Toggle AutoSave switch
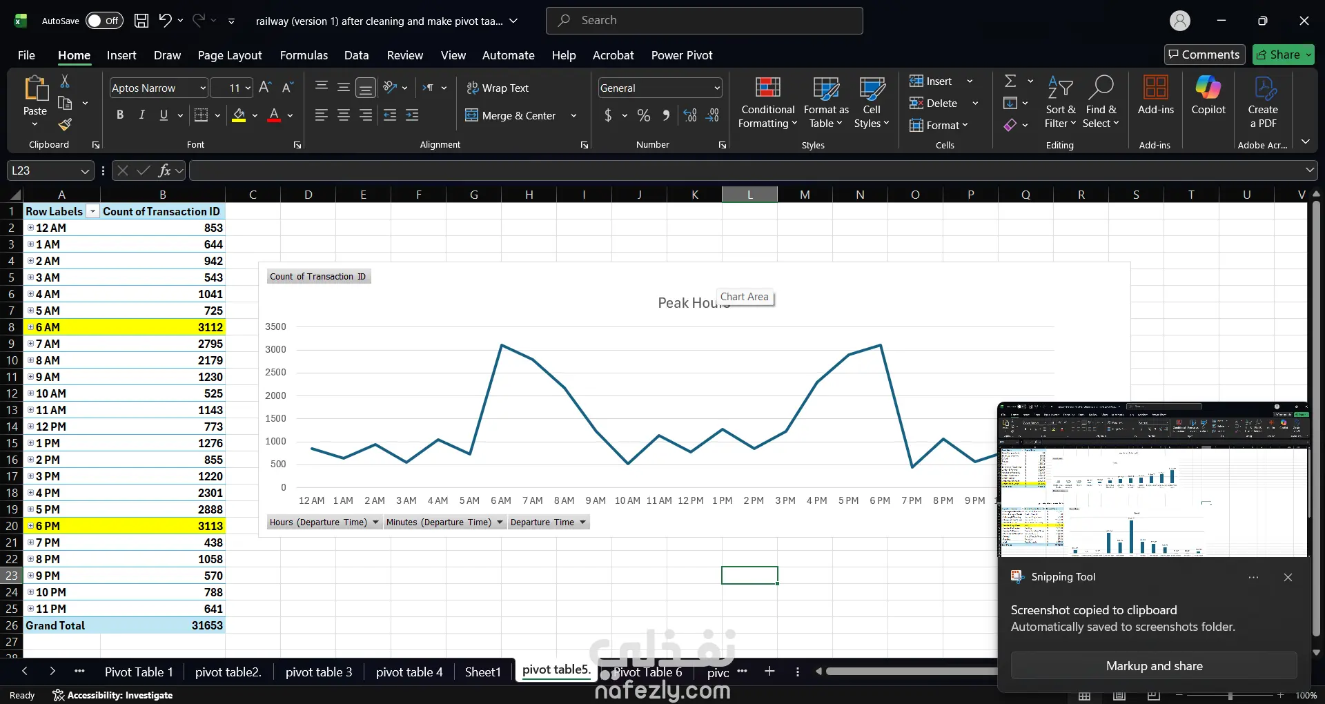Viewport: 1325px width, 704px height. [x=104, y=21]
